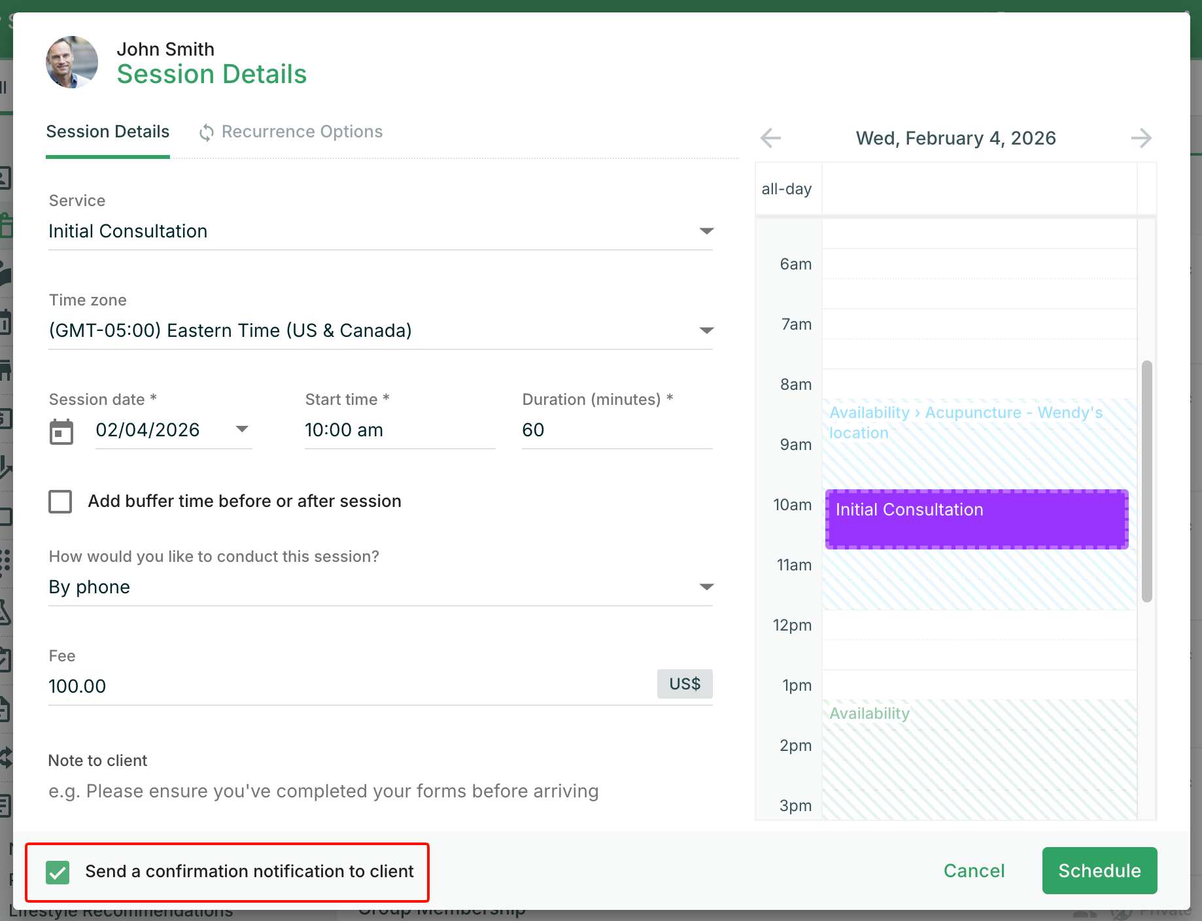Viewport: 1202px width, 921px height.
Task: Enable buffer time before or after session
Action: click(61, 502)
